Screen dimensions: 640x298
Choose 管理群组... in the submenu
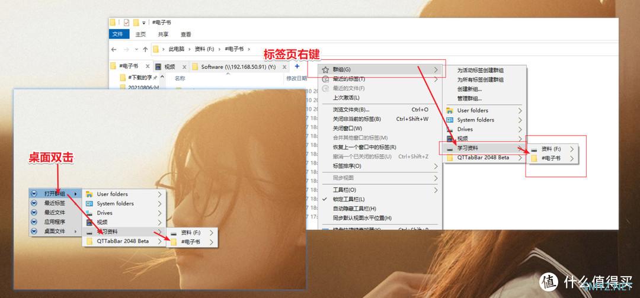point(469,98)
